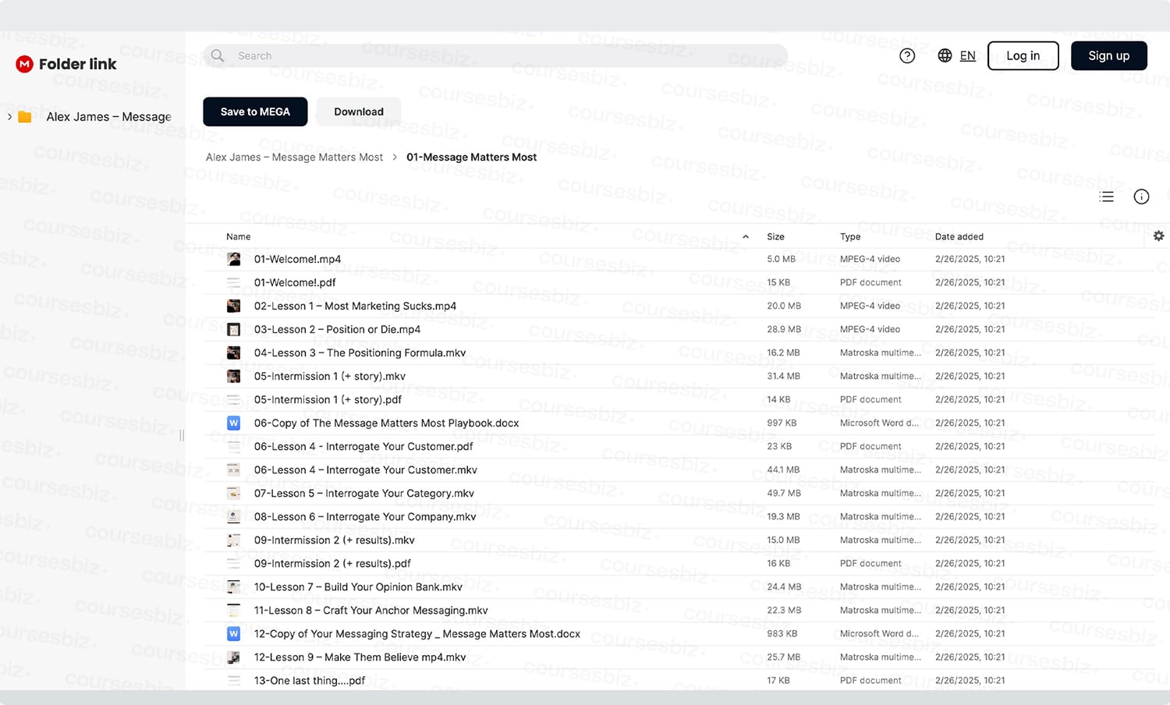The height and width of the screenshot is (705, 1170).
Task: Click the MEGA logo icon
Action: click(x=24, y=64)
